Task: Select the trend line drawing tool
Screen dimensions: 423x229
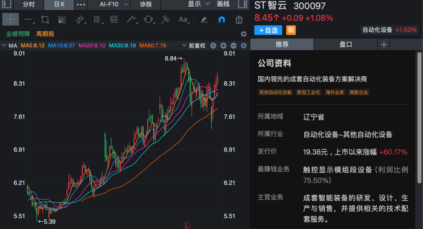Action: (28, 19)
